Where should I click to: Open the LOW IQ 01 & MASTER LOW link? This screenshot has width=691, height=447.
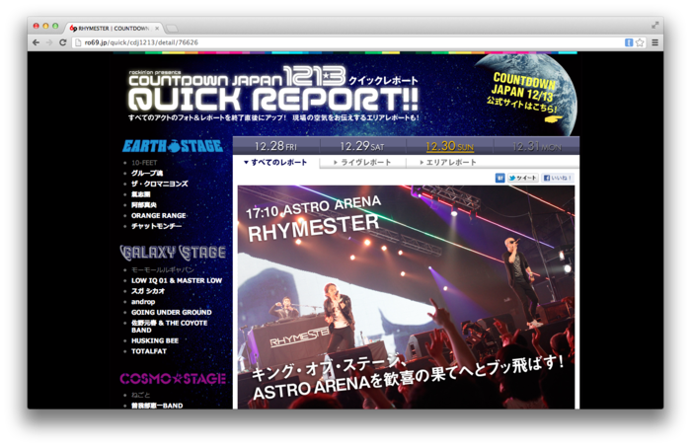(x=177, y=280)
